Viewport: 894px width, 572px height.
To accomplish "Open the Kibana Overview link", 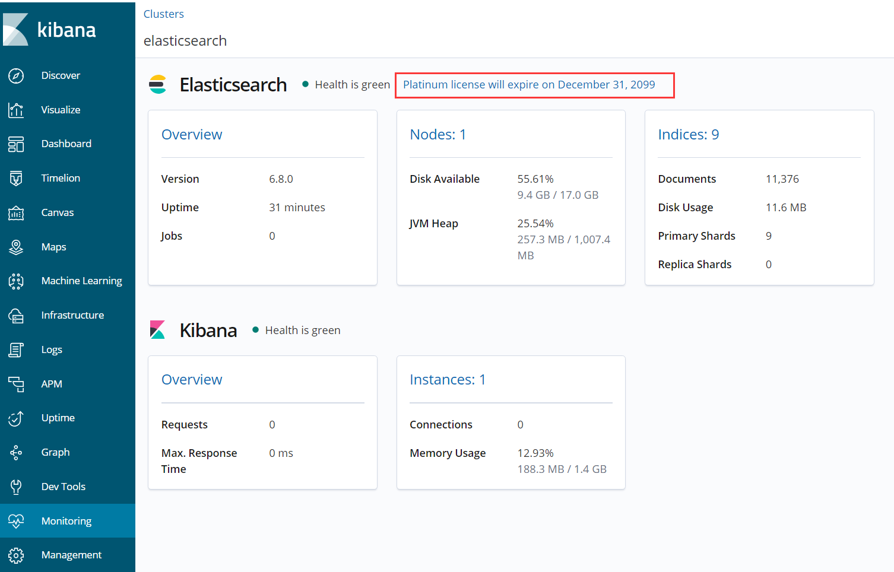I will click(192, 380).
